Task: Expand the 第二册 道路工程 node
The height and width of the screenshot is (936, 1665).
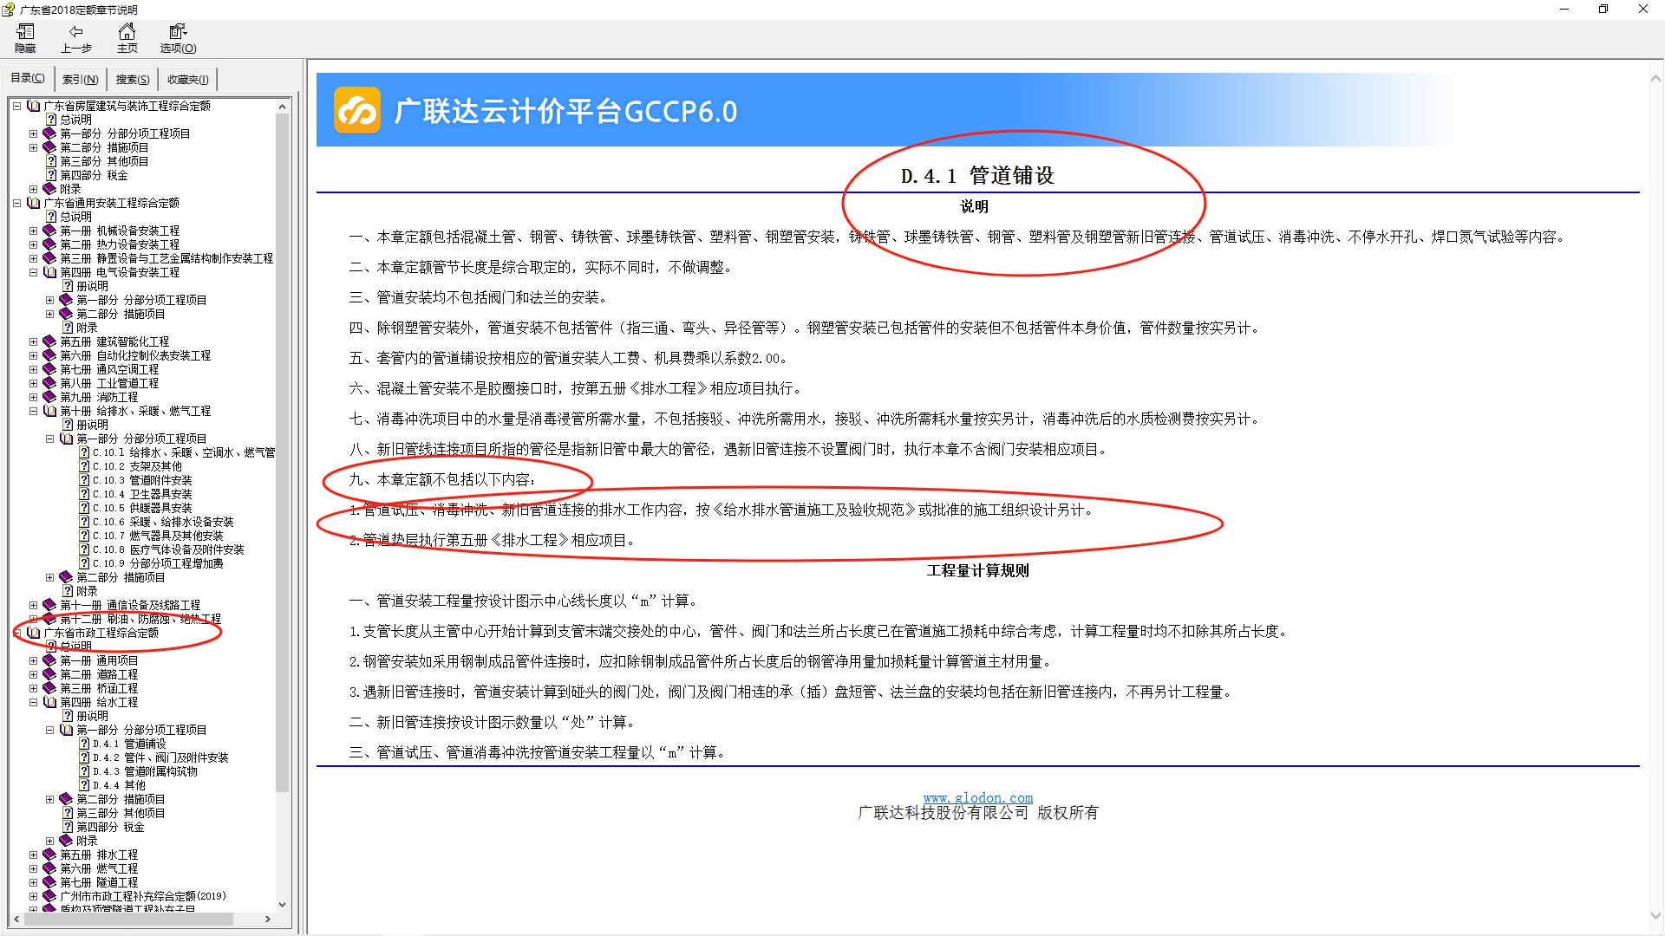Action: (x=33, y=674)
